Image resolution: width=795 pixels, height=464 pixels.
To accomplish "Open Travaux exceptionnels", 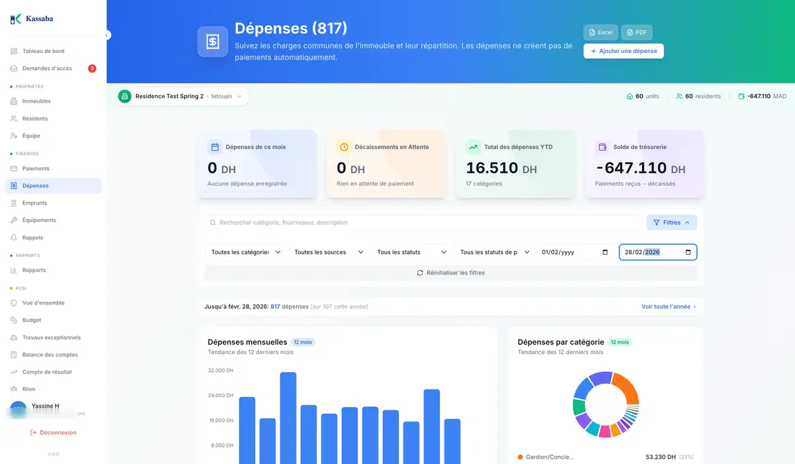I will pos(53,338).
